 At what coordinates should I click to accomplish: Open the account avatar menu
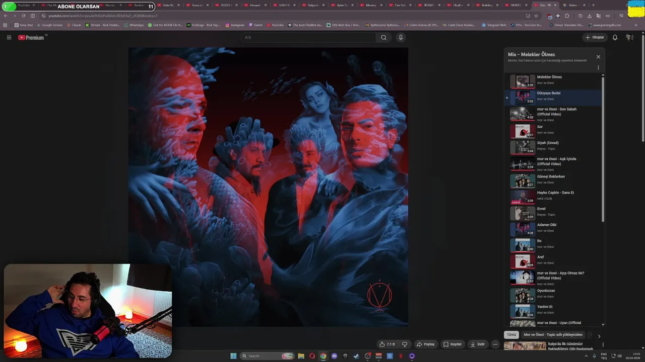pos(629,37)
